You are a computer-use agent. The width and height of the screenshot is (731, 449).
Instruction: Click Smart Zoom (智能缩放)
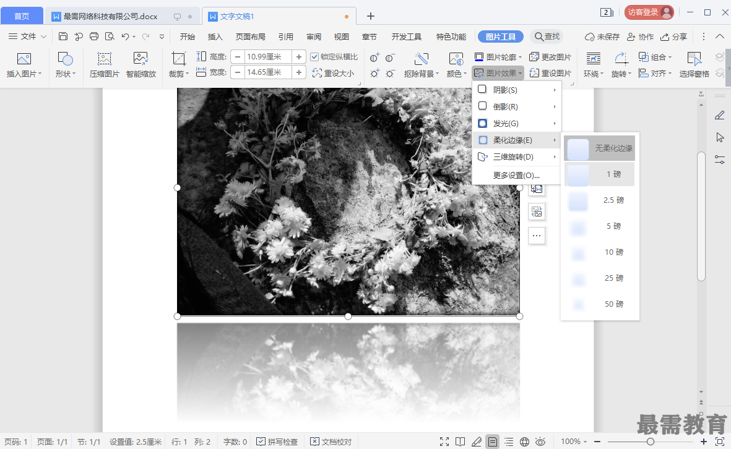141,64
